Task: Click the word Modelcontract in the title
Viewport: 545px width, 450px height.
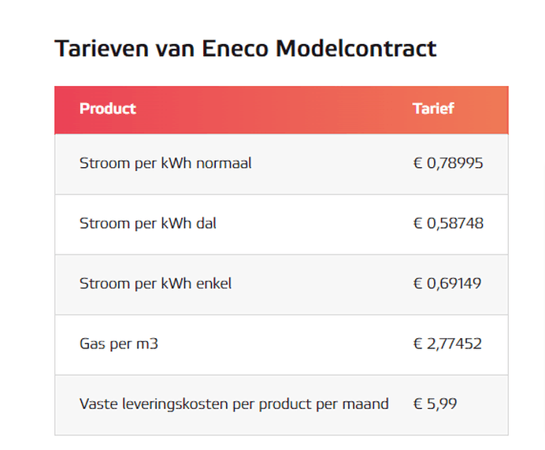Action: [356, 48]
